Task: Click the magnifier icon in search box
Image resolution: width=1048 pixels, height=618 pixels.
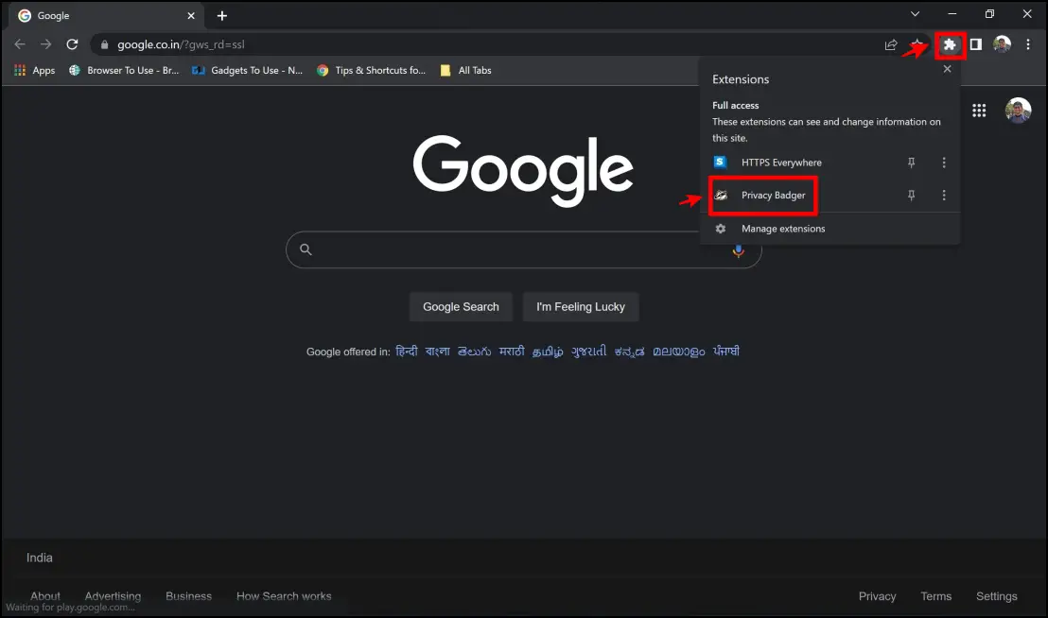Action: click(x=306, y=249)
